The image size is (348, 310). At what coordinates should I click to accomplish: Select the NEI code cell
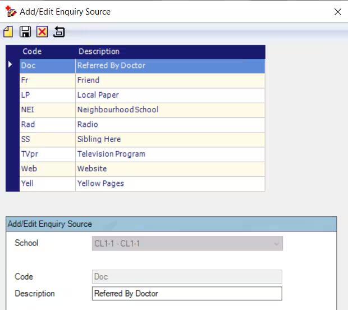point(48,110)
